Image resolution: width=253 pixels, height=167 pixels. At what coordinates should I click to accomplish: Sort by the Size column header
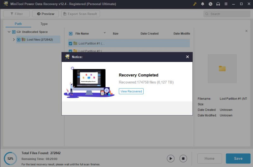click(x=115, y=34)
